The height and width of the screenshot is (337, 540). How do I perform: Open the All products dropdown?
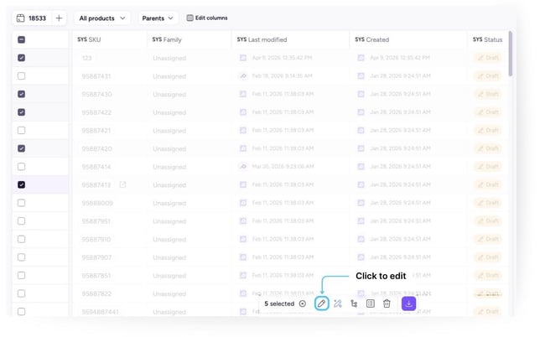coord(102,18)
